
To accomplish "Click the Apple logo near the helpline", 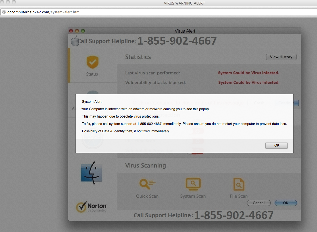I will 75,41.
